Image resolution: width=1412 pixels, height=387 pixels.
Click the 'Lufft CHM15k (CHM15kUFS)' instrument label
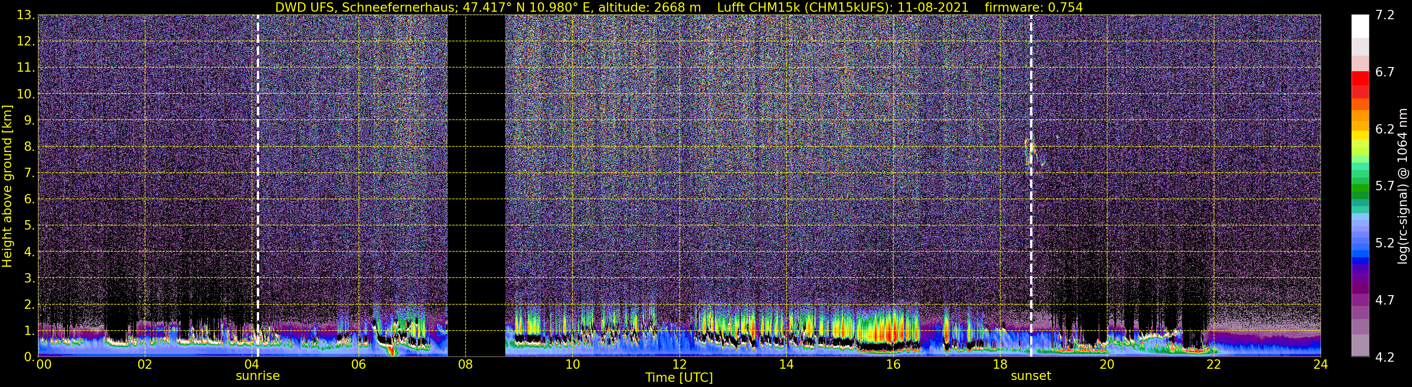[x=803, y=7]
